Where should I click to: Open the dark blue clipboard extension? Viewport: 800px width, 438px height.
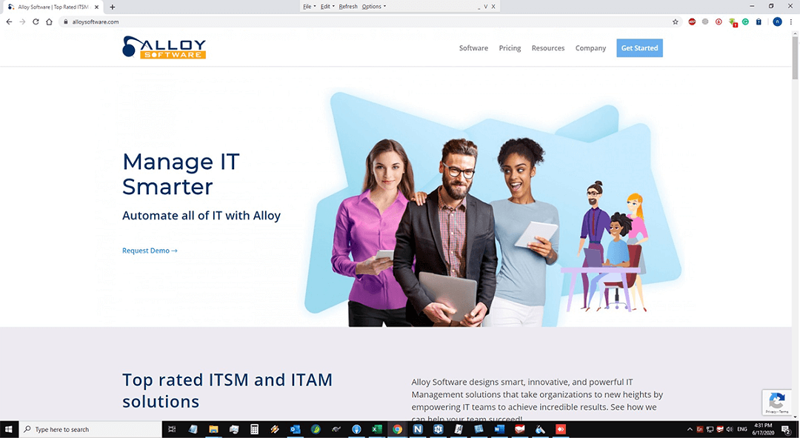pyautogui.click(x=759, y=21)
